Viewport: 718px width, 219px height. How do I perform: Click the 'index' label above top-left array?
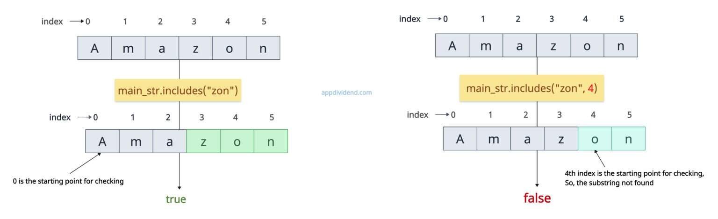(x=52, y=21)
